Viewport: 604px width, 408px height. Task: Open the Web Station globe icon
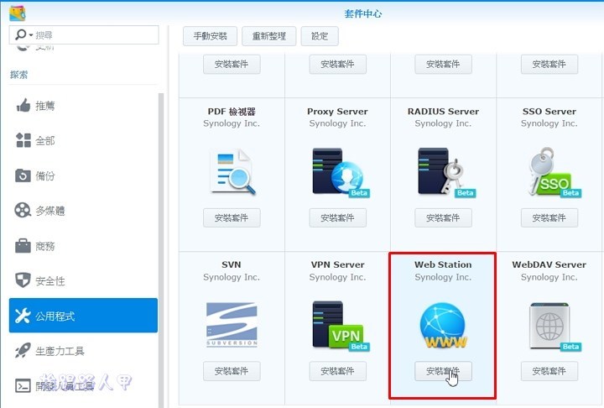coord(443,326)
